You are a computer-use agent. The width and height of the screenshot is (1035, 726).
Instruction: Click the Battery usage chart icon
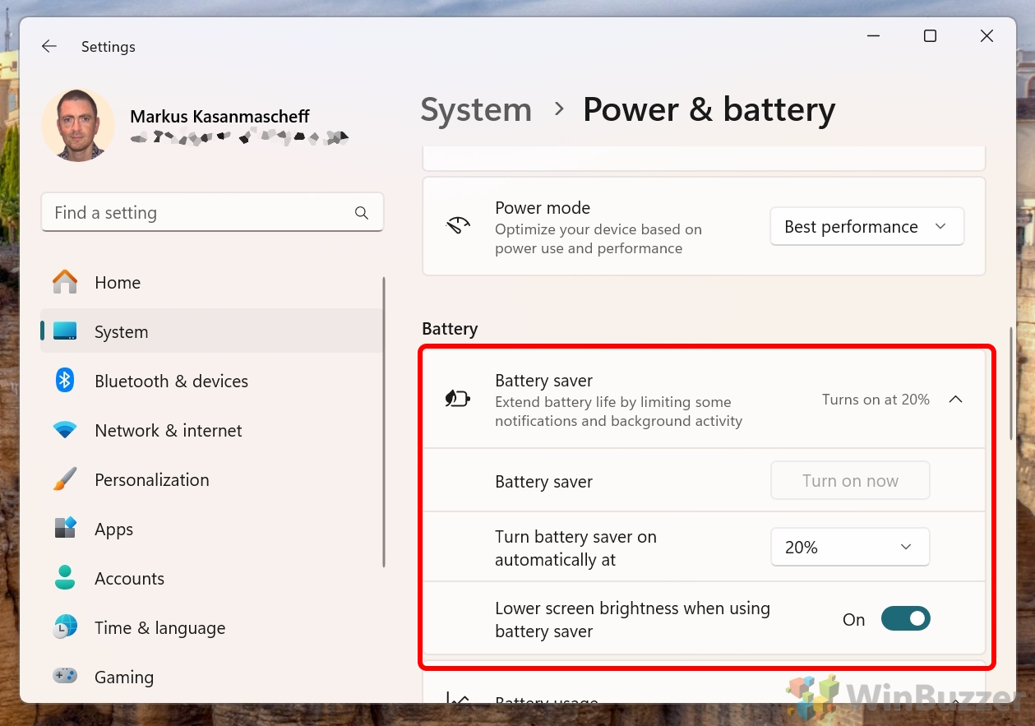pyautogui.click(x=457, y=698)
